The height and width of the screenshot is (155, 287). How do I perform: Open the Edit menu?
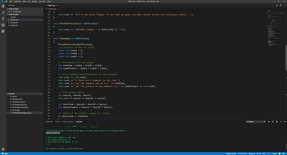[11, 1]
